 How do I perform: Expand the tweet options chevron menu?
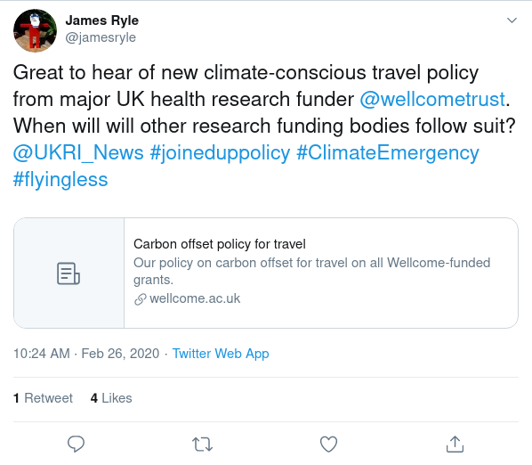click(512, 20)
